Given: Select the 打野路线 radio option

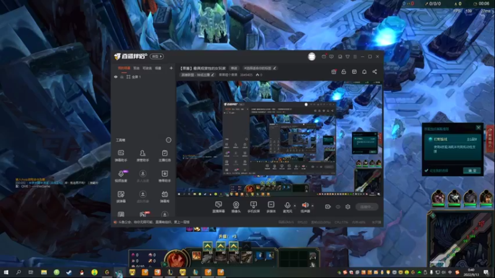Looking at the screenshot, I should point(430,139).
